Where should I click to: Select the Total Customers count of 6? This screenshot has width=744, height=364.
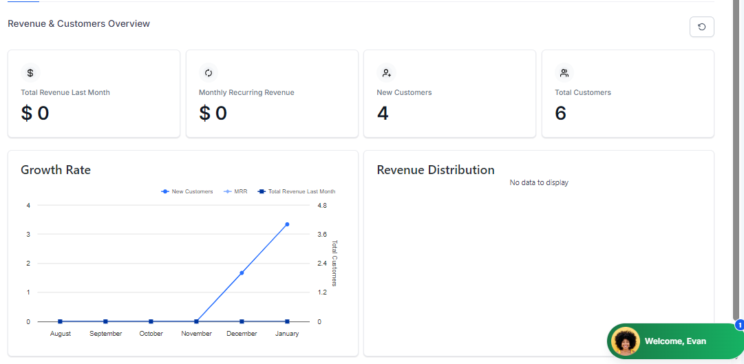560,114
